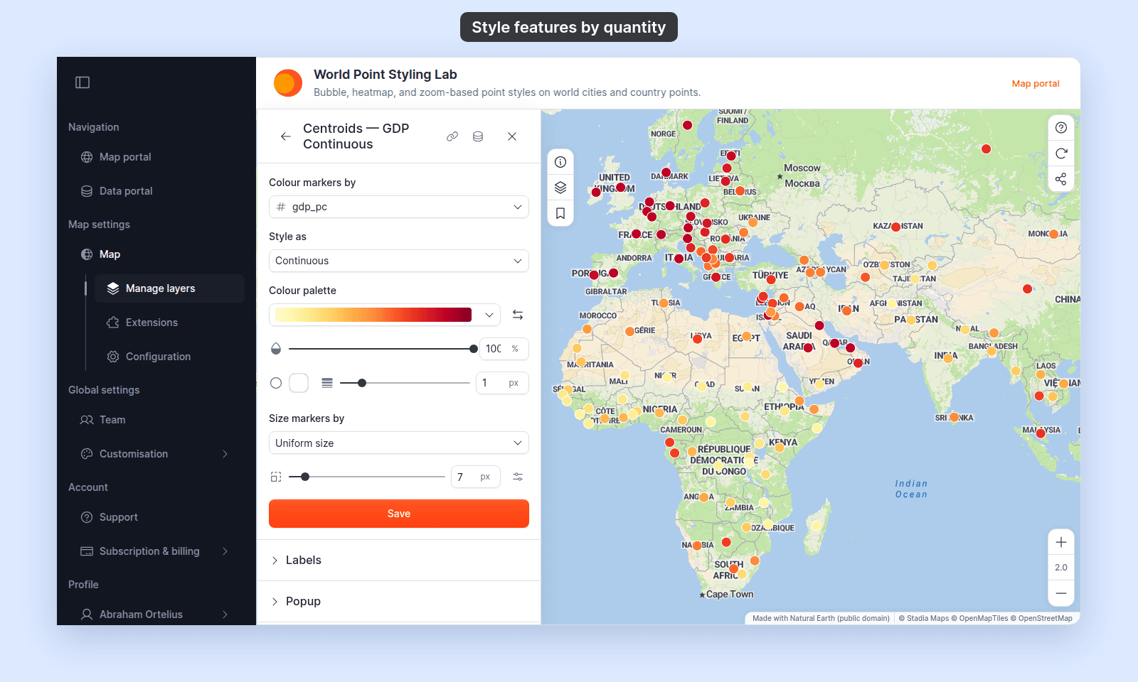Open the Size markers by Uniform size dropdown

coord(399,443)
